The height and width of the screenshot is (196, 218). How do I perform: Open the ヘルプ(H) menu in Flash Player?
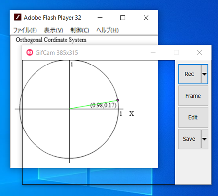(108, 30)
